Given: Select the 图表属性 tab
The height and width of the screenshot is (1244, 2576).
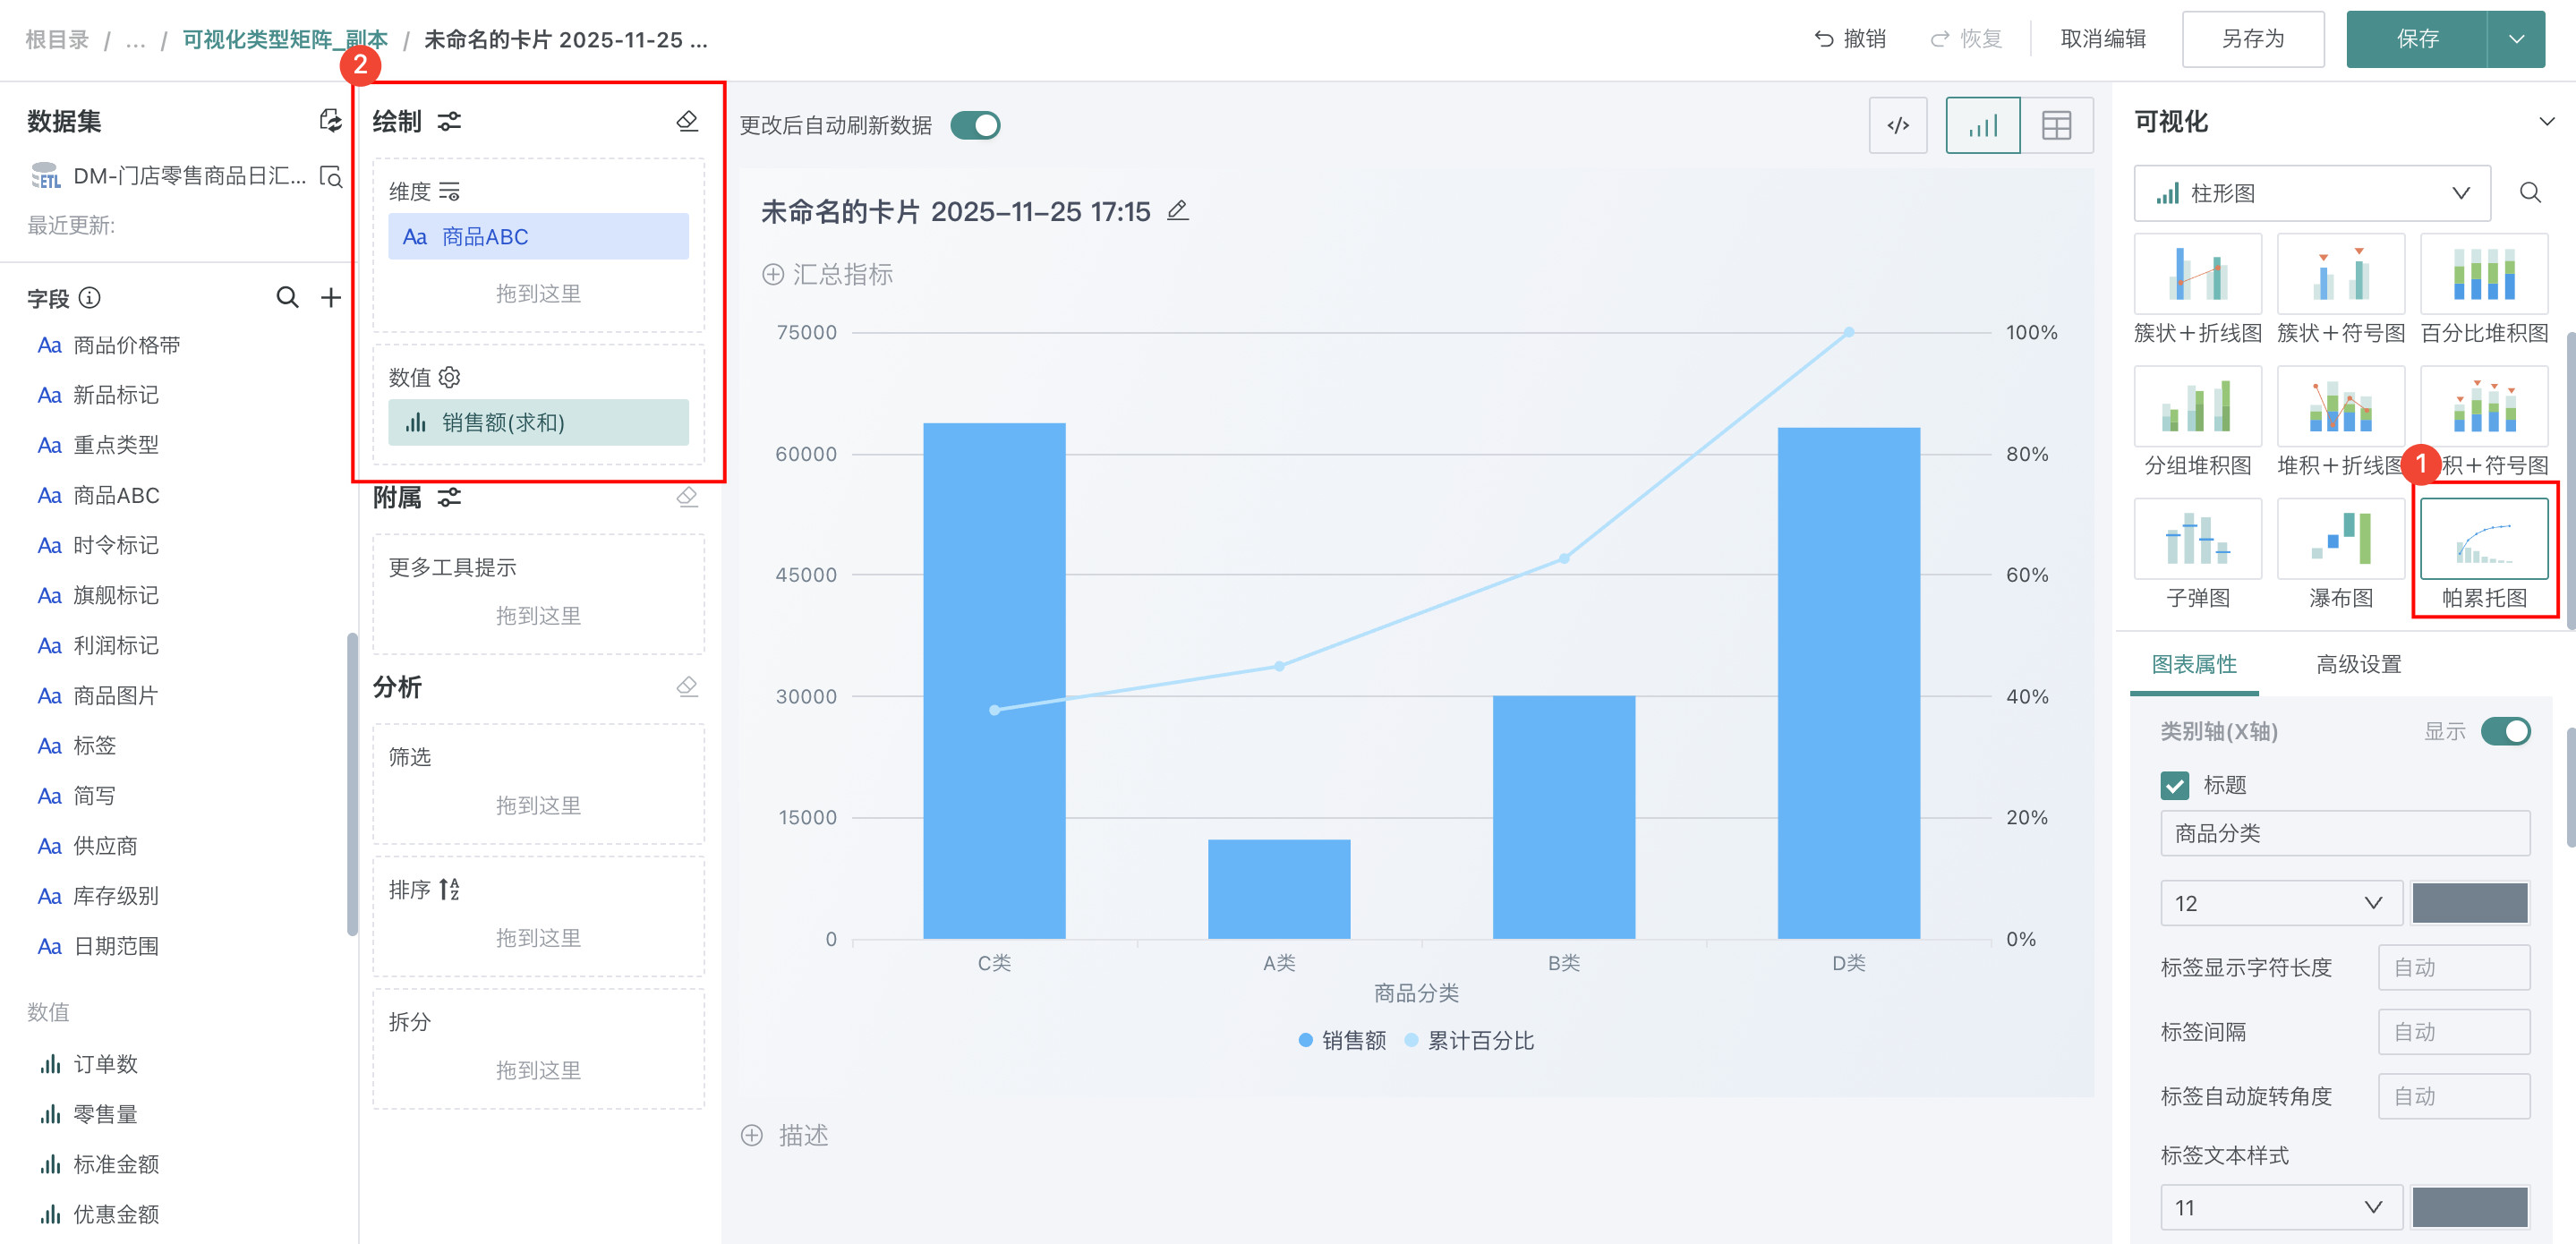Looking at the screenshot, I should click(2194, 664).
